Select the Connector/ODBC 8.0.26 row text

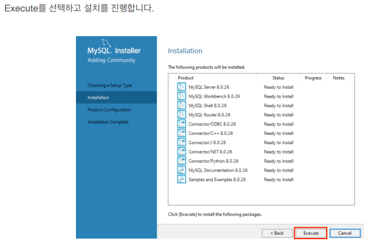[x=212, y=124]
